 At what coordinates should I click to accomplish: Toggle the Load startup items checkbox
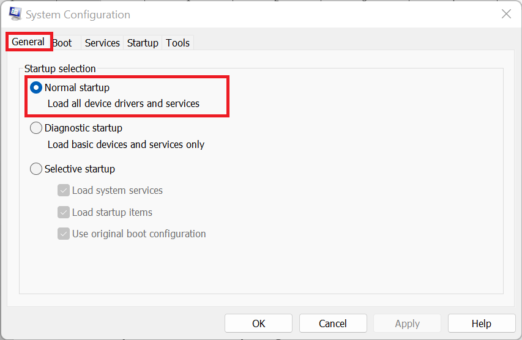coord(63,212)
